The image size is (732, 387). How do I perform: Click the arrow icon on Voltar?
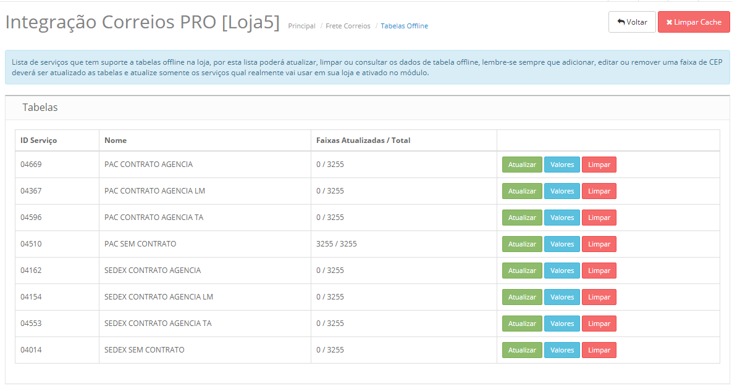(x=621, y=22)
